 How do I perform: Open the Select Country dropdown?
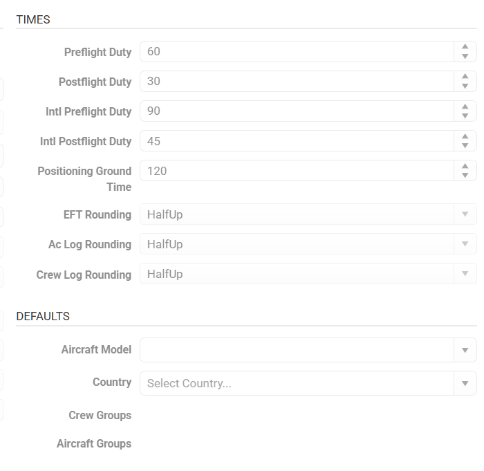(x=465, y=383)
